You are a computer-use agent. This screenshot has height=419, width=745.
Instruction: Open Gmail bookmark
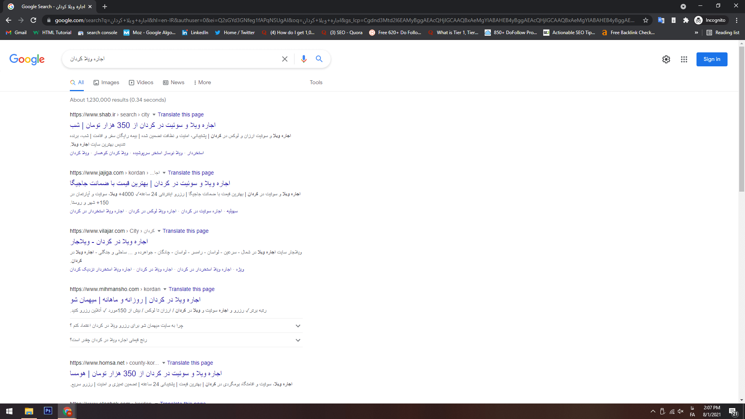[x=16, y=33]
